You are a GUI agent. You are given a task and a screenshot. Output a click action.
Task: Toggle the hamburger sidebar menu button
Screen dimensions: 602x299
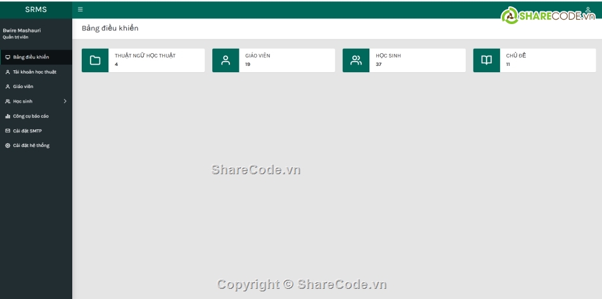[80, 10]
